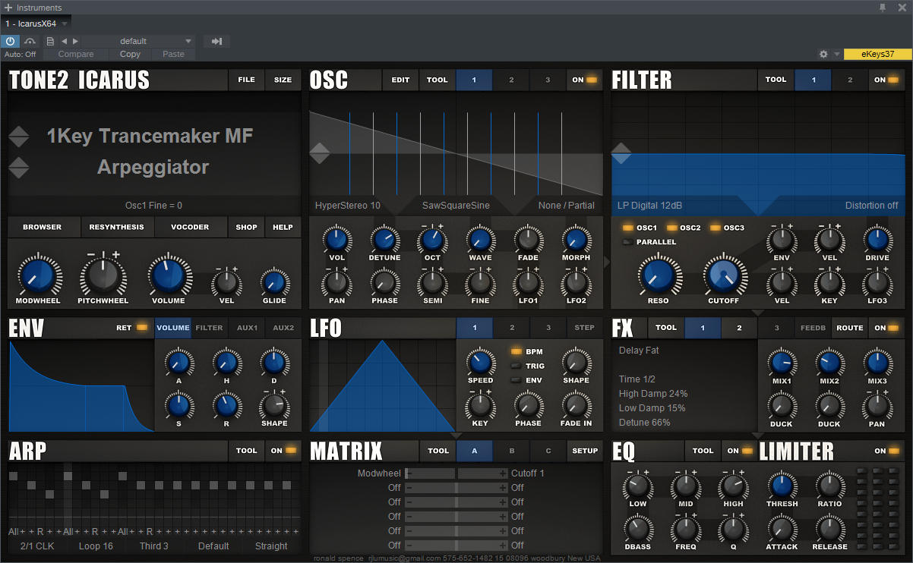Click the eKeys37 controller label
The width and height of the screenshot is (913, 563).
[x=877, y=54]
